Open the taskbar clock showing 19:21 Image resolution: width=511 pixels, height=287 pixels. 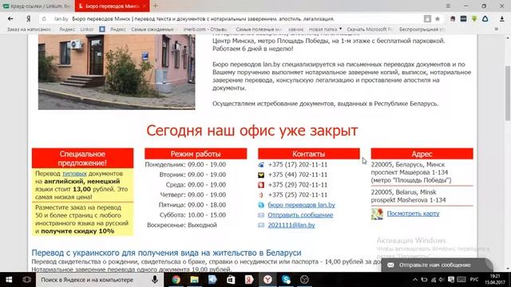coord(495,280)
